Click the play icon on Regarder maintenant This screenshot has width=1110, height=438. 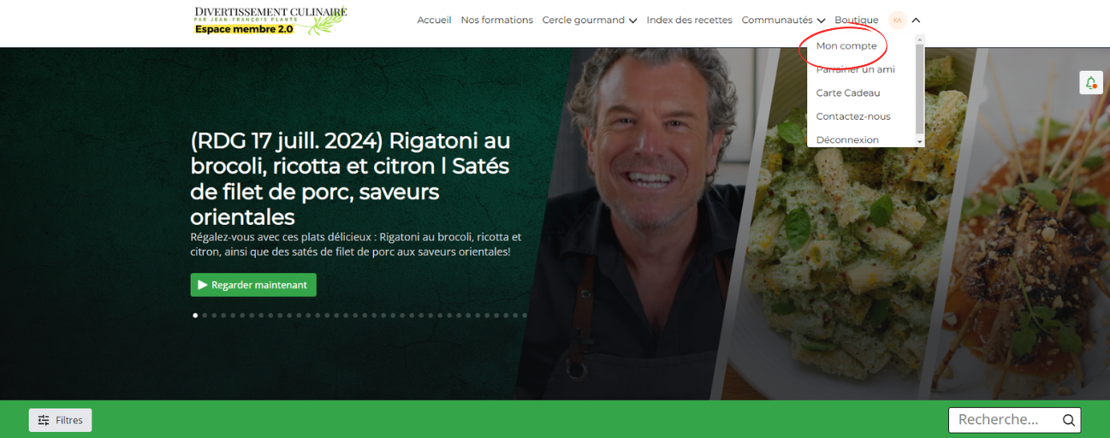(203, 285)
